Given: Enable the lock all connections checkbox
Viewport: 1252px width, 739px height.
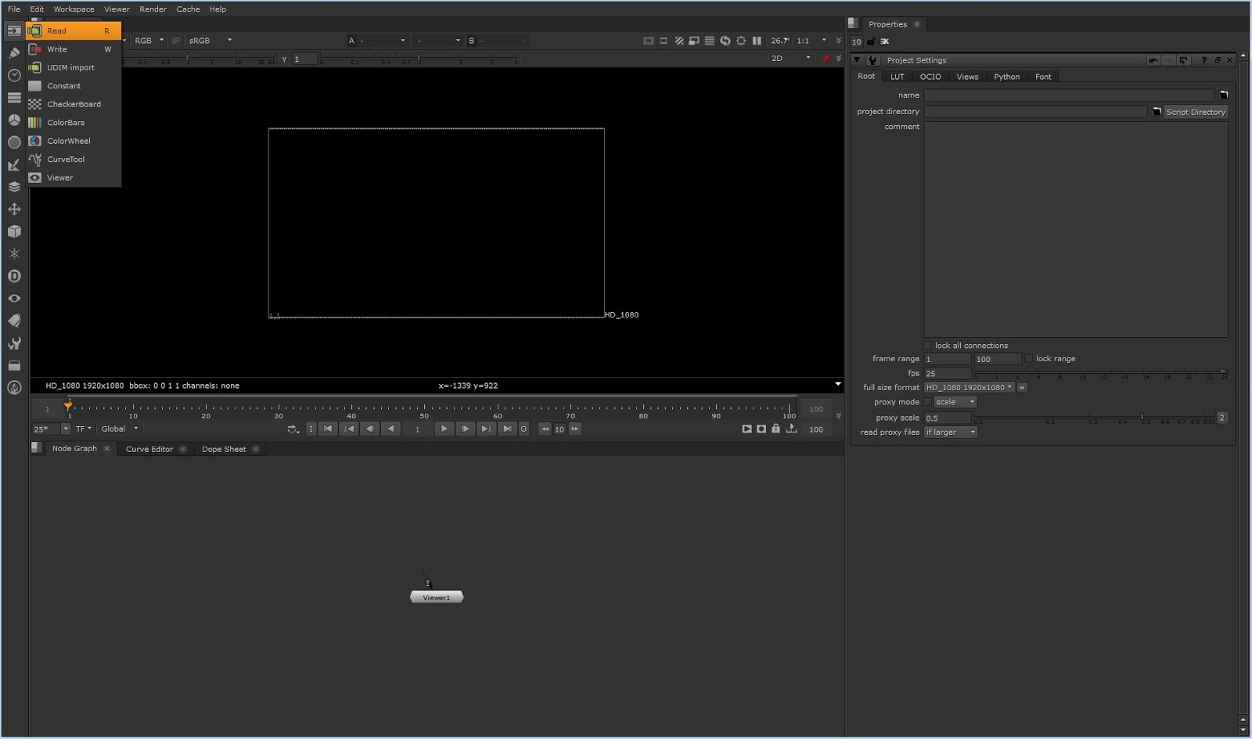Looking at the screenshot, I should pos(927,345).
